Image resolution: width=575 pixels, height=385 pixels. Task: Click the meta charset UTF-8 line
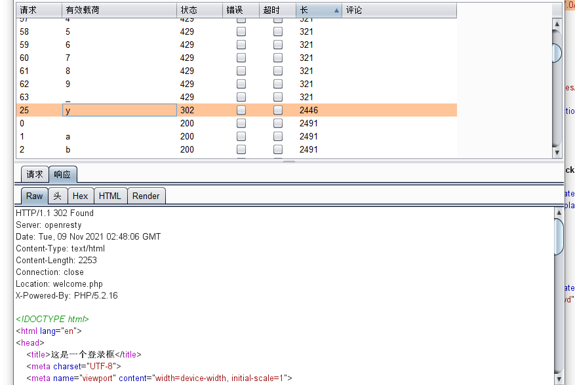pos(73,366)
